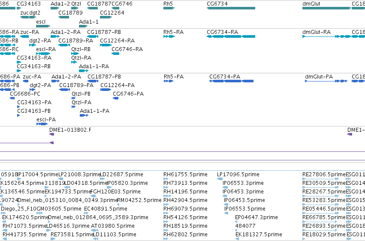
Task: Click the CG34163 gene label
Action: (29, 4)
